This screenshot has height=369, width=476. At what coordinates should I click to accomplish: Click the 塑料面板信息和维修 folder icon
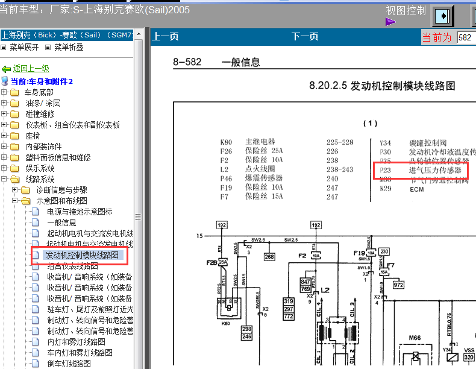[x=14, y=157]
